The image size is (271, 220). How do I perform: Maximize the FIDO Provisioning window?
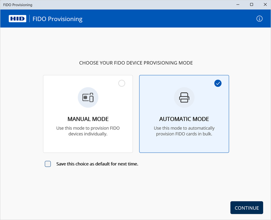251,5
